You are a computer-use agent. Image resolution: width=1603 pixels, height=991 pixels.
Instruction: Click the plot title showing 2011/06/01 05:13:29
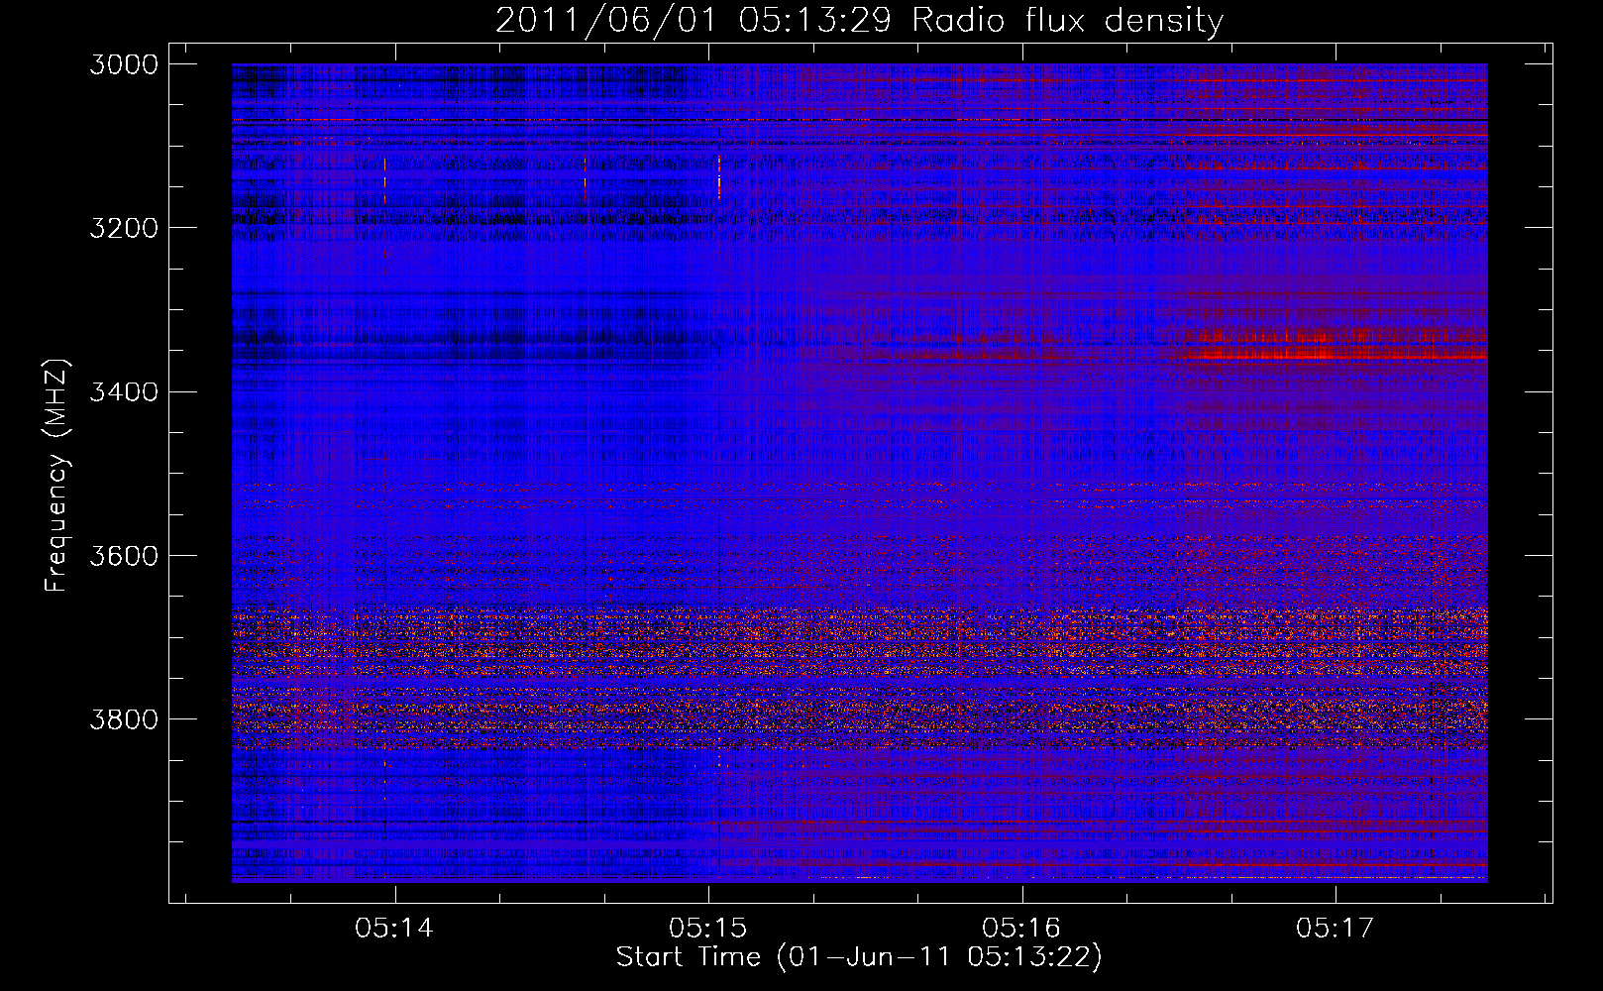859,21
